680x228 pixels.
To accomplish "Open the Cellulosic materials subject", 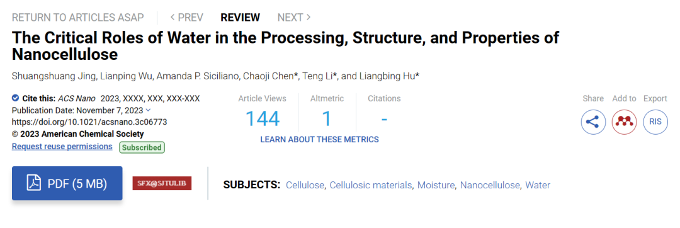I will click(x=371, y=186).
